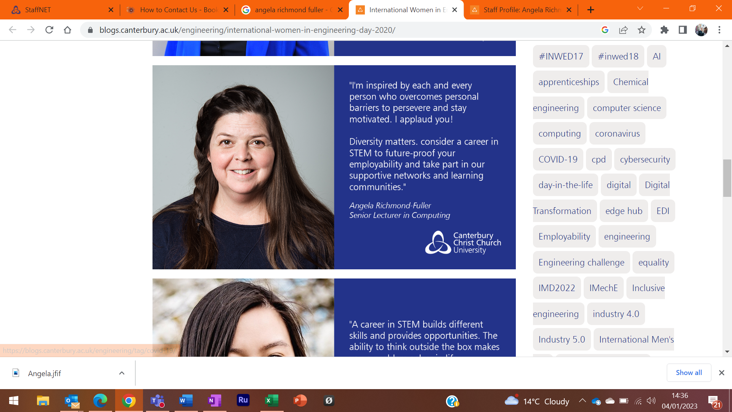This screenshot has width=732, height=412.
Task: Click Show all downloads button
Action: click(x=689, y=373)
